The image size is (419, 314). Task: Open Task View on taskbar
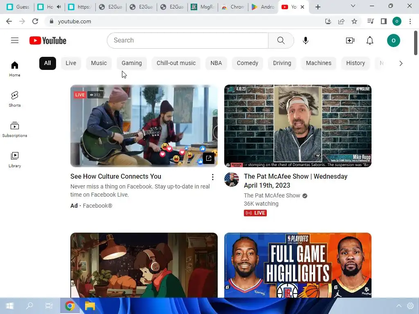click(49, 306)
